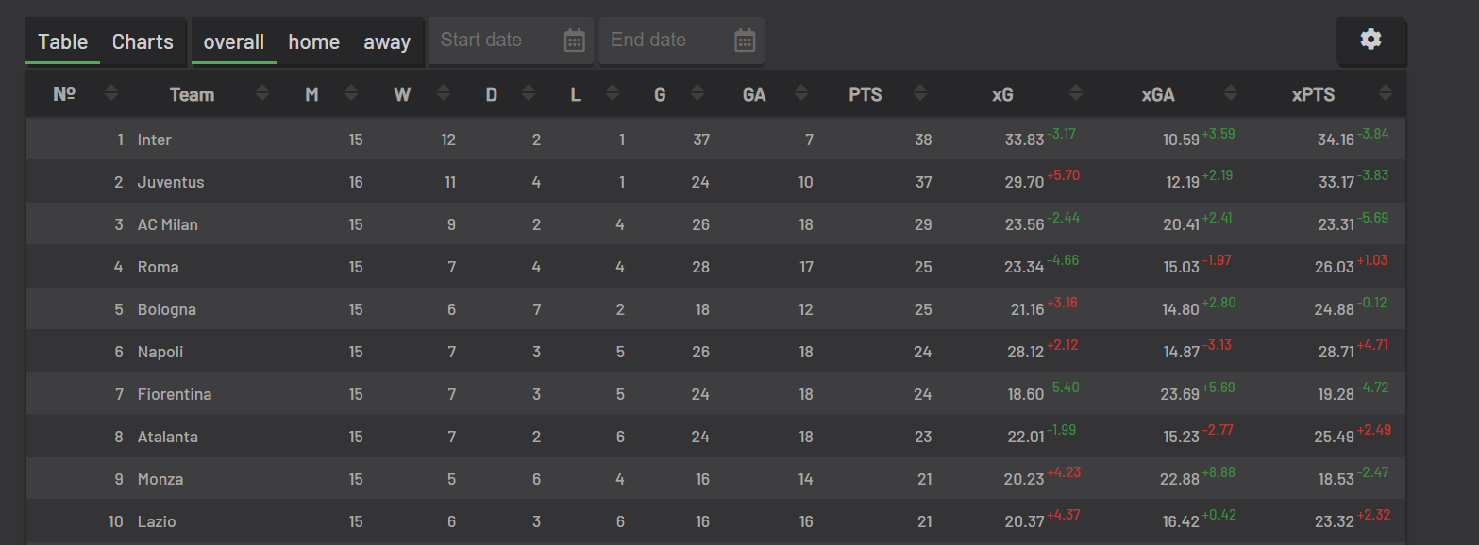This screenshot has height=545, width=1479.
Task: Open the End date calendar icon
Action: (745, 41)
